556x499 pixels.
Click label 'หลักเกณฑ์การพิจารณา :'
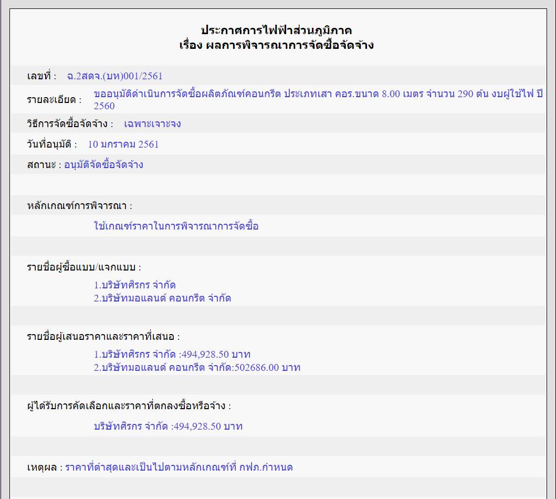pyautogui.click(x=79, y=206)
